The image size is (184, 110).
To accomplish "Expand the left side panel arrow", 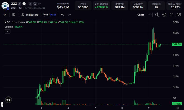I will 2,104.
